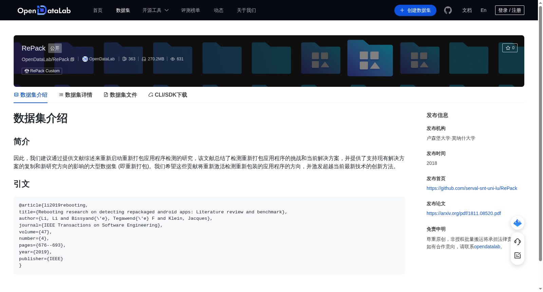Image resolution: width=543 pixels, height=292 pixels.
Task: Open 文档 link in header
Action: [467, 10]
